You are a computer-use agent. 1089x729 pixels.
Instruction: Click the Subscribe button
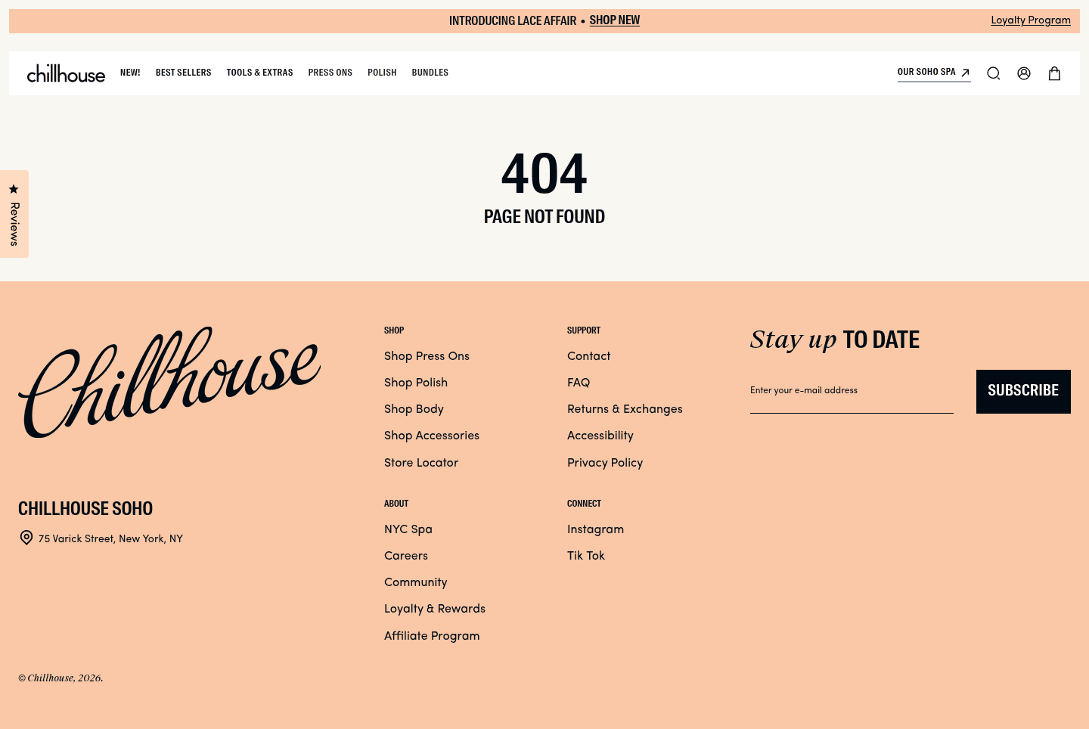1023,392
